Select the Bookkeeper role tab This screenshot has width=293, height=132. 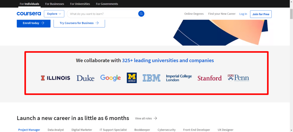[x=142, y=130]
